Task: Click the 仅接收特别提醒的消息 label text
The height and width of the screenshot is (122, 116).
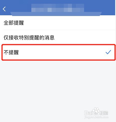Action: pos(29,37)
